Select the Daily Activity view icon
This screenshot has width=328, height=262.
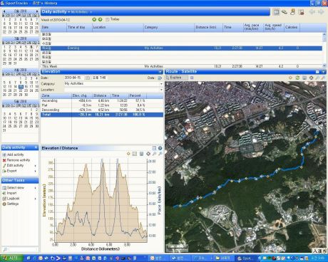276,11
